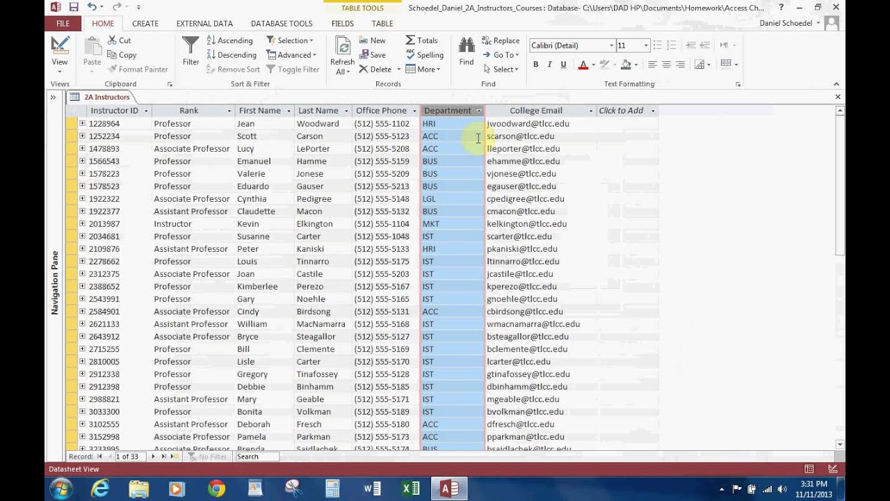Screen dimensions: 890x501
Task: Sort the column Ascending
Action: tap(229, 40)
